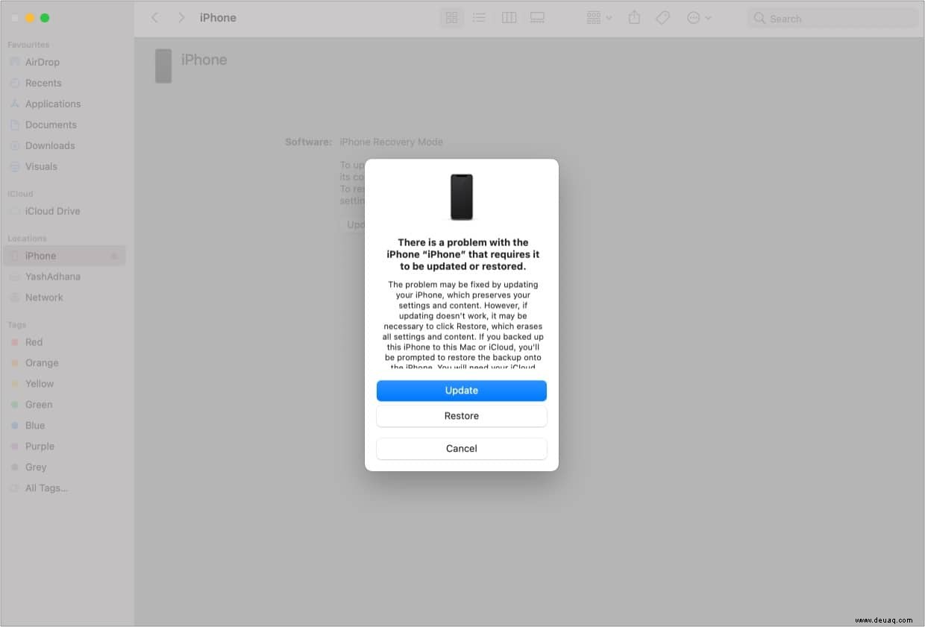The image size is (925, 627).
Task: Click the Search field
Action: 832,18
